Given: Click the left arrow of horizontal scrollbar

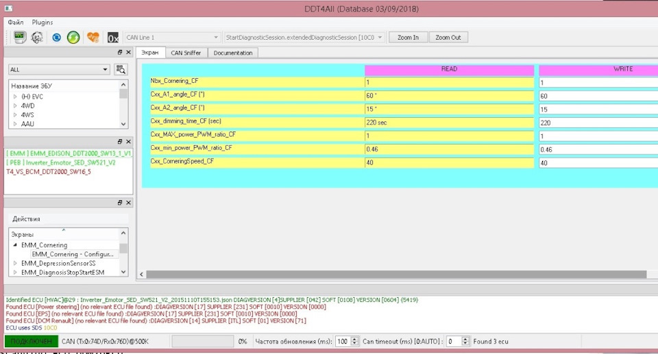Looking at the screenshot, I should pos(141,275).
